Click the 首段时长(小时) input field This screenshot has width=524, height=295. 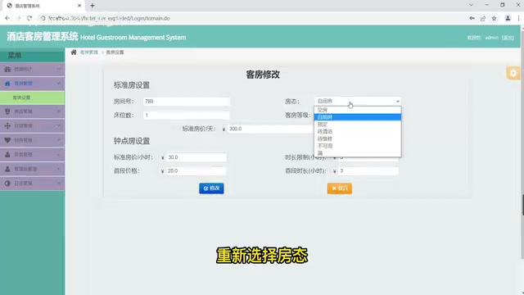tap(368, 171)
